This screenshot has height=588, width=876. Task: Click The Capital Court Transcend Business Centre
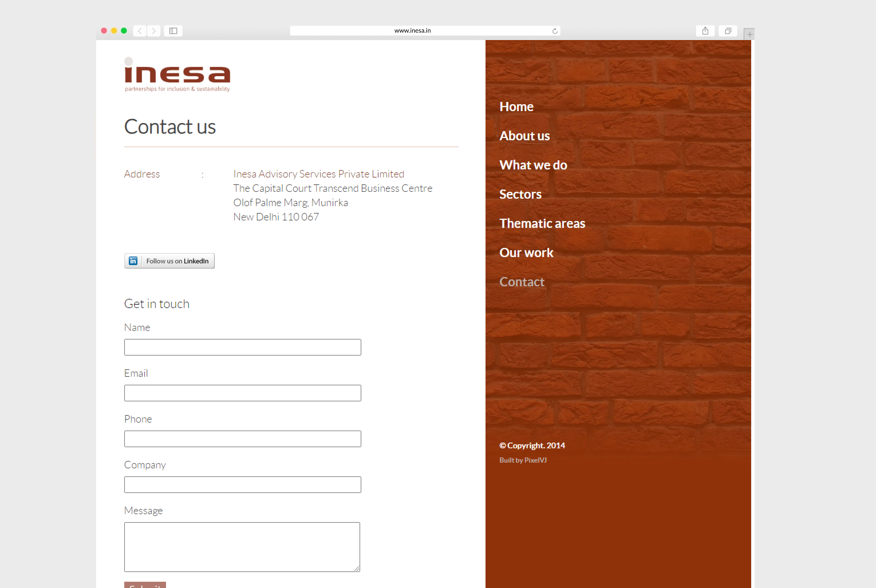click(333, 188)
